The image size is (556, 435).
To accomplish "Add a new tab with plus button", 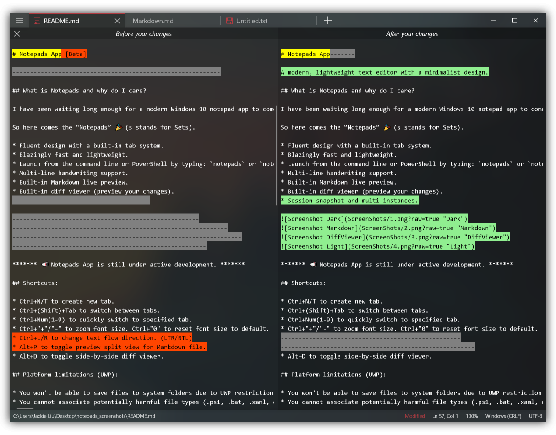I will point(328,21).
